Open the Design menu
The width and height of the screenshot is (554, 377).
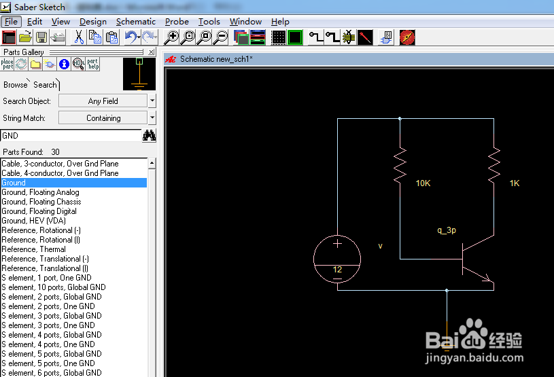click(x=93, y=22)
